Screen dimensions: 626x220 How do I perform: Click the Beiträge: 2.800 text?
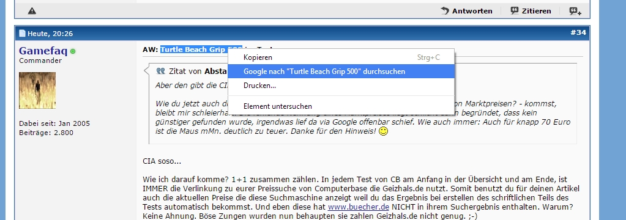click(x=47, y=133)
